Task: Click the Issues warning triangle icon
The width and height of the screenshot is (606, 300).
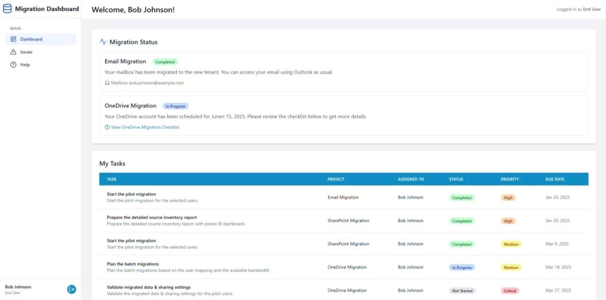Action: [13, 52]
